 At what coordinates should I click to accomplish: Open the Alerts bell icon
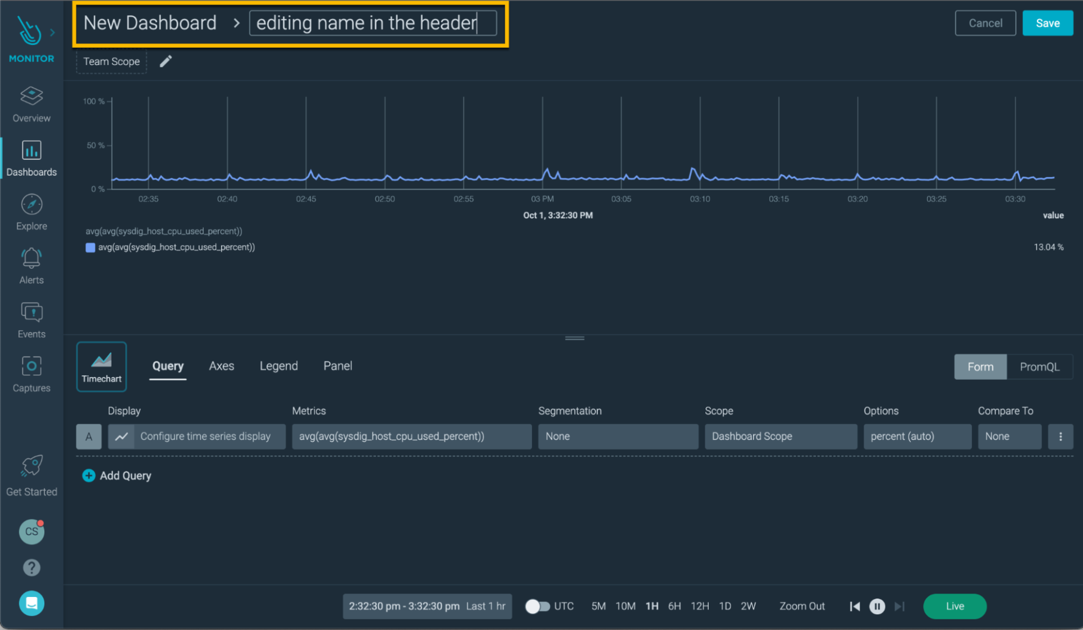(x=31, y=259)
